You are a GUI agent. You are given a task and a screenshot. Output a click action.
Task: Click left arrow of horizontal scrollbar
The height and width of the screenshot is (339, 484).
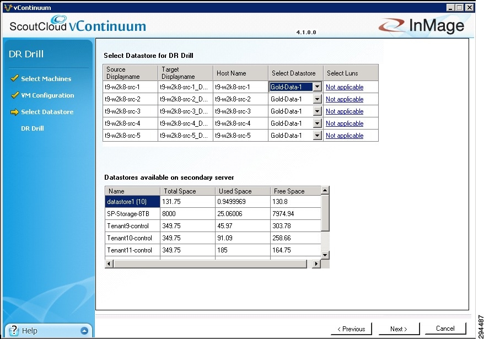click(109, 263)
